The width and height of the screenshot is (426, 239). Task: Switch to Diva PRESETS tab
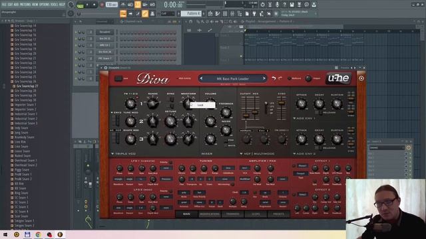[278, 214]
